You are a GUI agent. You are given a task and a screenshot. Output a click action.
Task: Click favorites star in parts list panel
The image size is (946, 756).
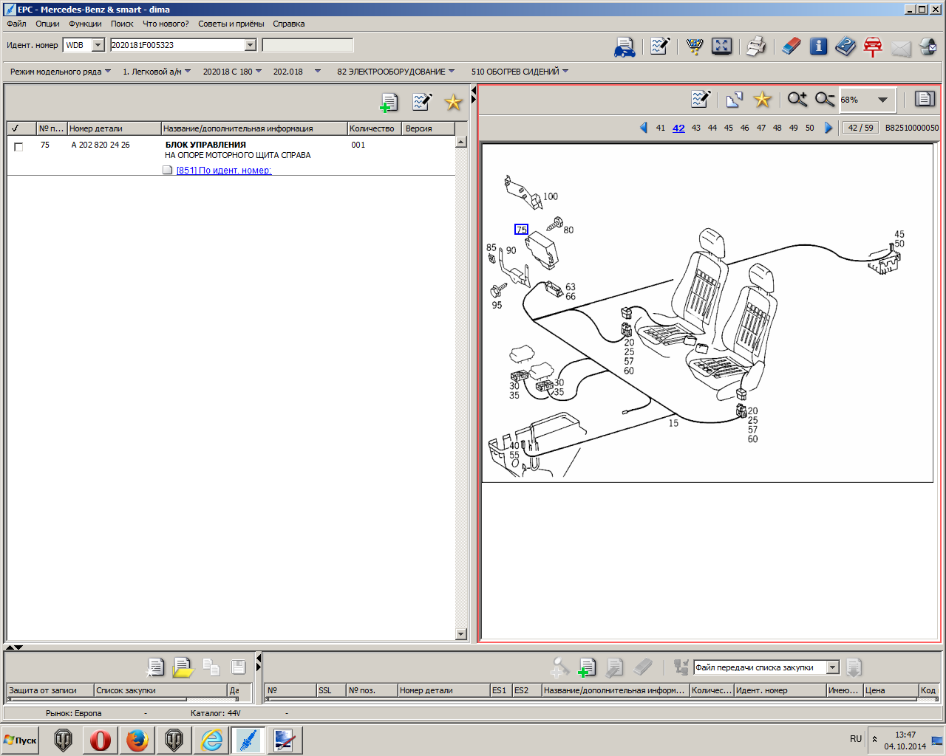click(453, 102)
